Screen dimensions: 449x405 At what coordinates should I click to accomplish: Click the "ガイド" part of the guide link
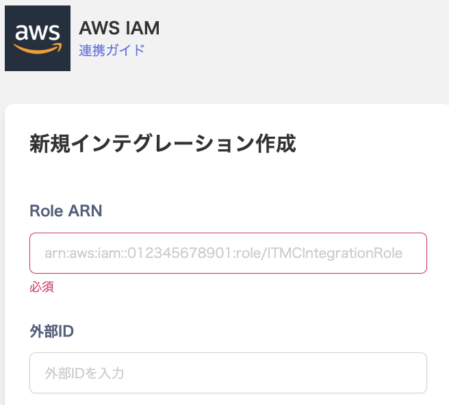129,50
